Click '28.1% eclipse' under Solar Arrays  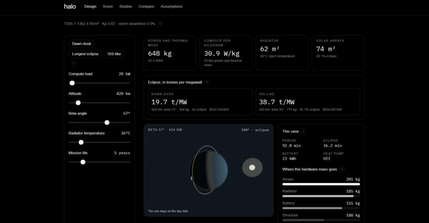click(326, 56)
